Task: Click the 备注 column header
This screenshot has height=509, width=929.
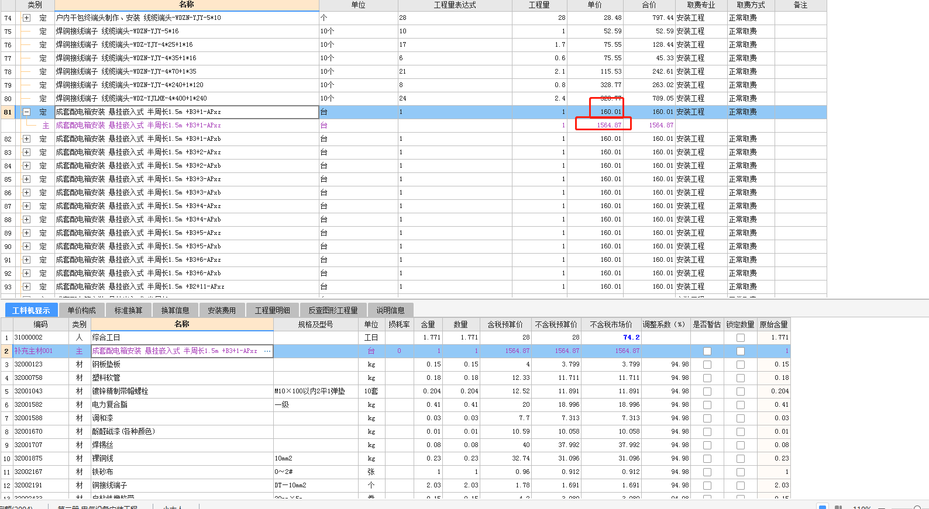Action: coord(800,5)
